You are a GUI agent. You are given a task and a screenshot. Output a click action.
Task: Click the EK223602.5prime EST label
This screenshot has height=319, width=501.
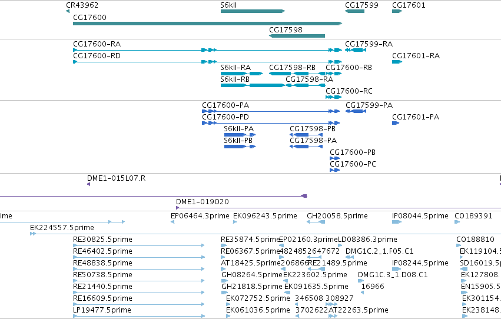(315, 275)
